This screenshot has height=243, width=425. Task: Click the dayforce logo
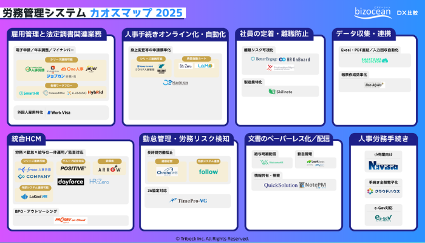tap(71, 182)
